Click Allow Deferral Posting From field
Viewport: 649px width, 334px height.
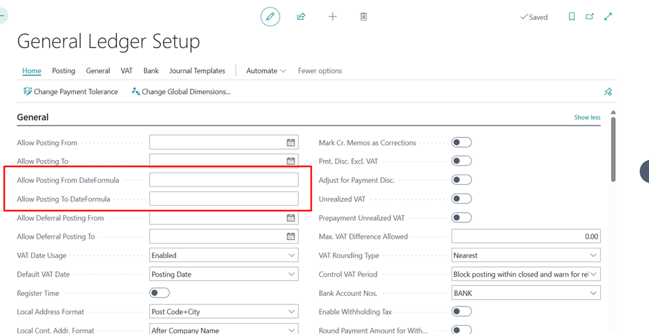point(224,217)
